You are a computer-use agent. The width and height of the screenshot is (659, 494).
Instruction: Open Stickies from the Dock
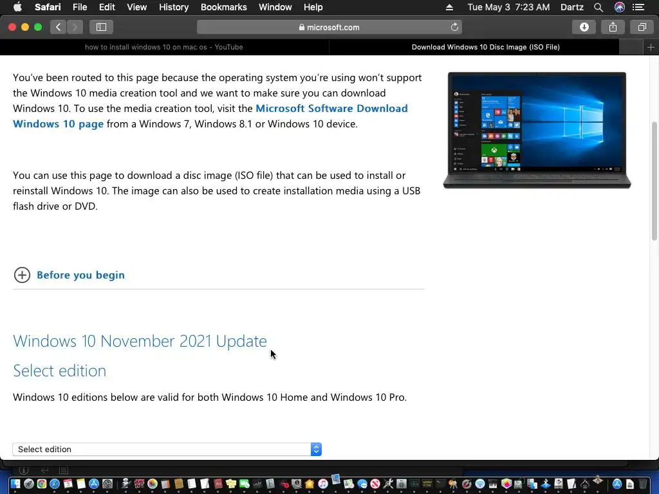coord(231,484)
